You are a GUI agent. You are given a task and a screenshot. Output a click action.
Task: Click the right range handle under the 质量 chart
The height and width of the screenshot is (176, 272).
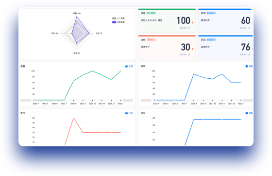128,100
